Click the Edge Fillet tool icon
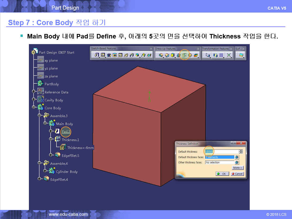 pos(161,55)
